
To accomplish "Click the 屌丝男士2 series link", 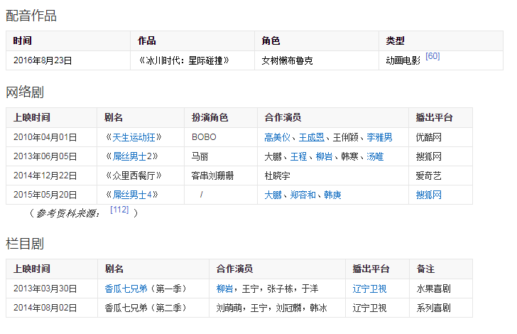I will tap(134, 156).
